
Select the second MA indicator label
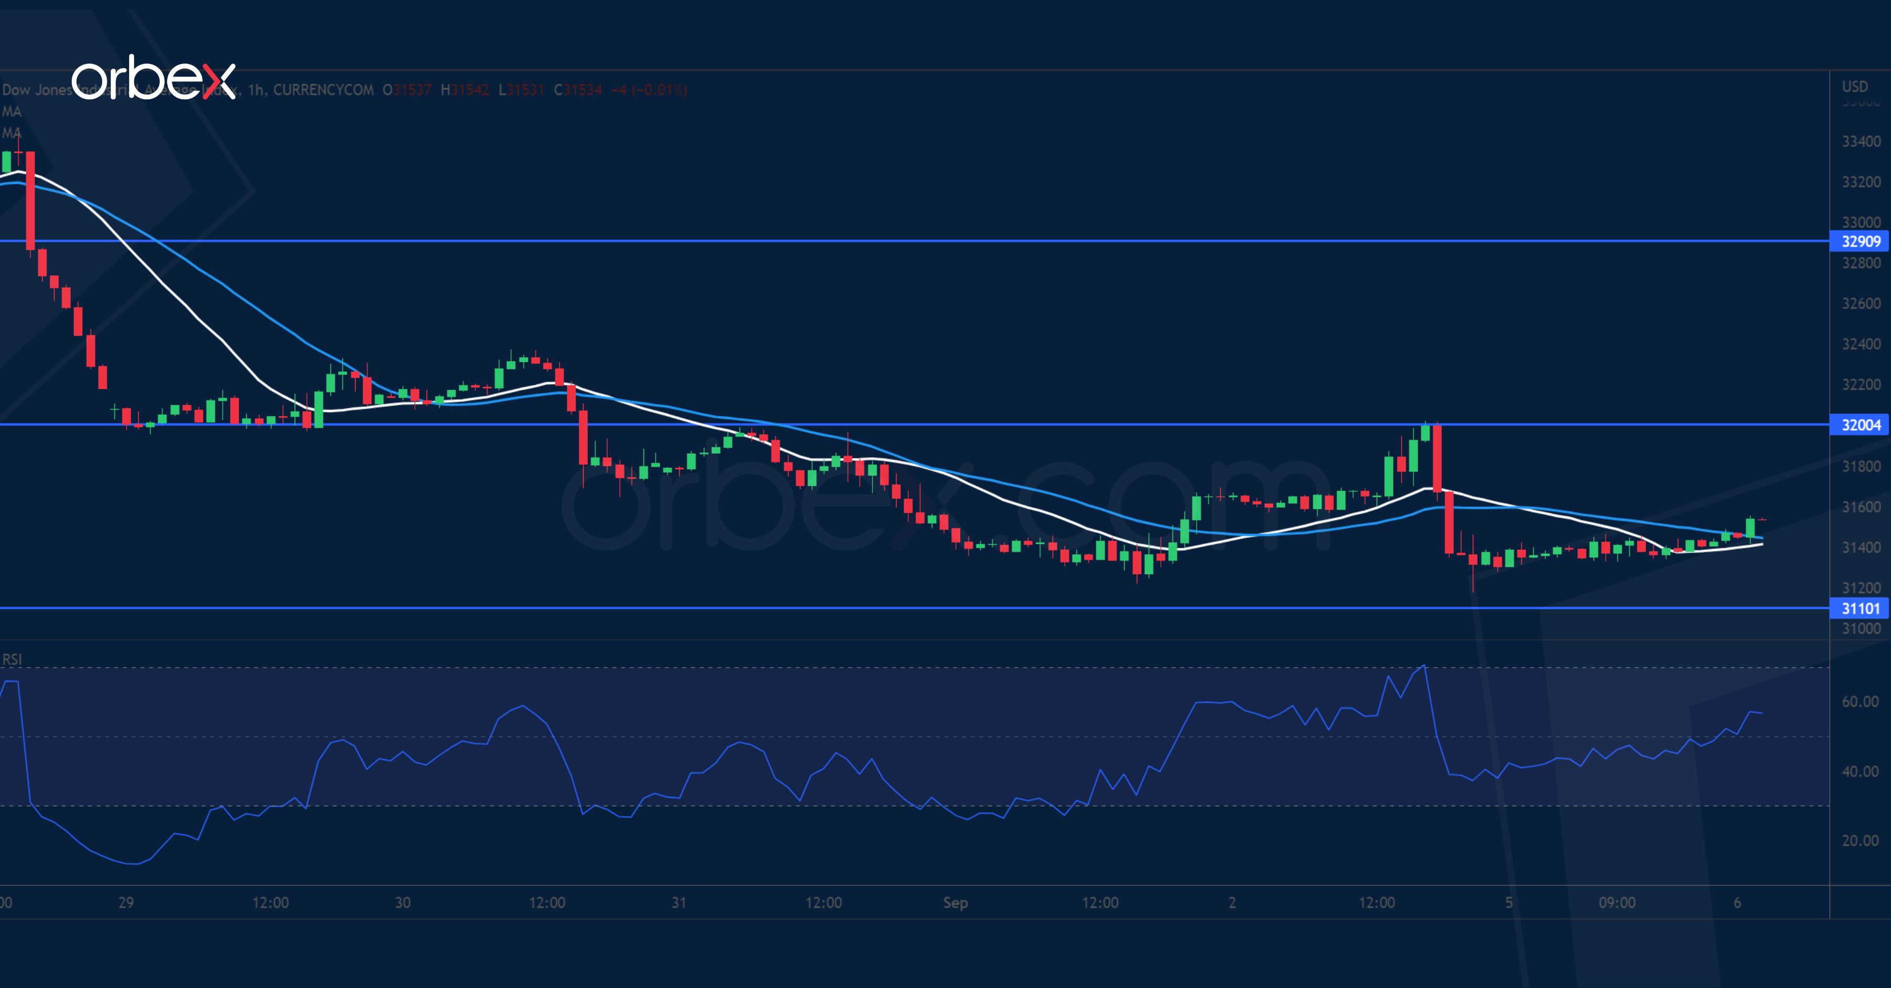(x=12, y=133)
